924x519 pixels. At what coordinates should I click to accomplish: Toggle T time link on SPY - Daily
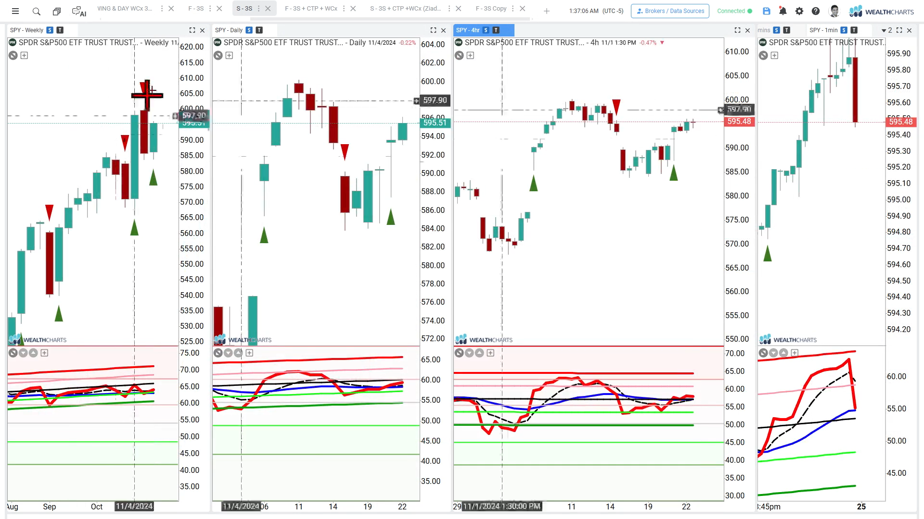259,30
